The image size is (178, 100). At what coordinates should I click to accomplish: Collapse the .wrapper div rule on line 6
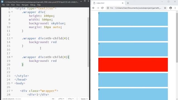[x=12, y=12]
